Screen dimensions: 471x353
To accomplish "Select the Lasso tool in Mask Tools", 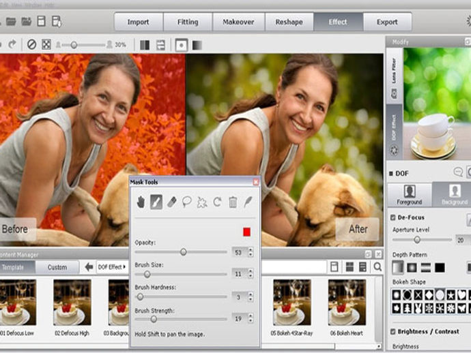I will [187, 202].
